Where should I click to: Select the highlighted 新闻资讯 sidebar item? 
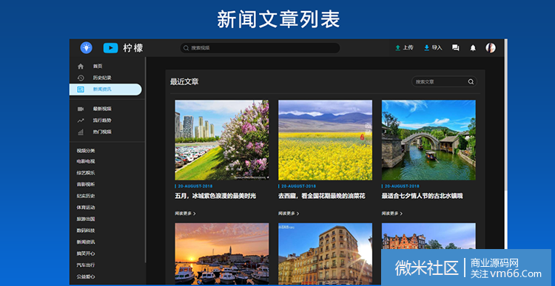point(106,89)
